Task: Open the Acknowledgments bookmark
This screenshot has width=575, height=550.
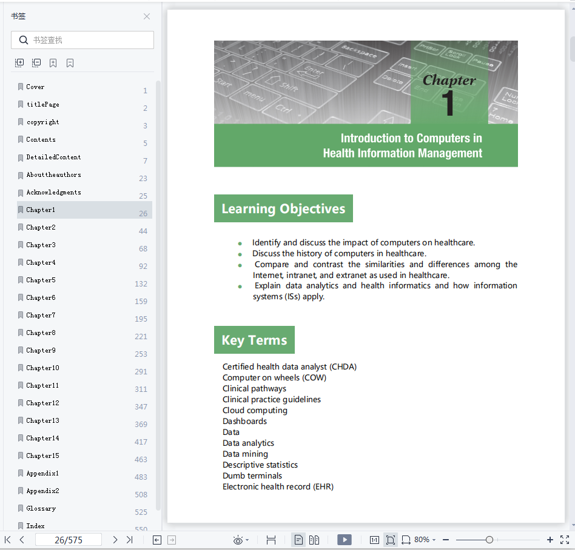Action: 84,192
